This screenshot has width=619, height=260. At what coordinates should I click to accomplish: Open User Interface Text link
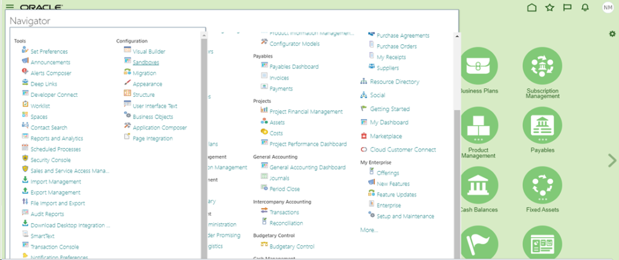pyautogui.click(x=155, y=106)
